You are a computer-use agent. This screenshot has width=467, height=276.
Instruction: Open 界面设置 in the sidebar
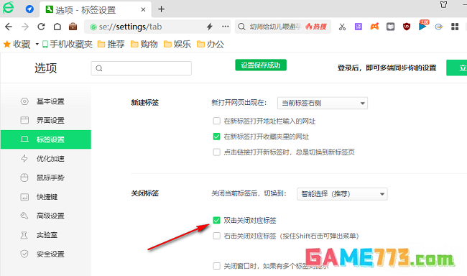(x=46, y=121)
